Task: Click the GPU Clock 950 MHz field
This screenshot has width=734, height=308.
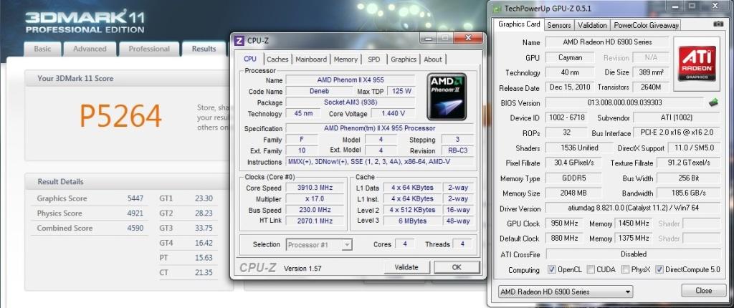Action: point(564,223)
